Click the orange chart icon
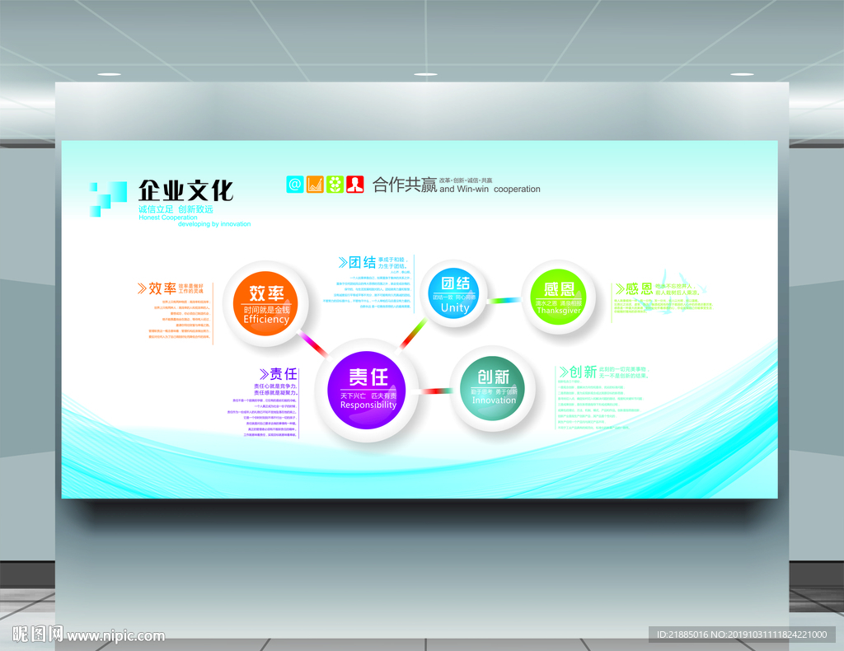 [315, 185]
